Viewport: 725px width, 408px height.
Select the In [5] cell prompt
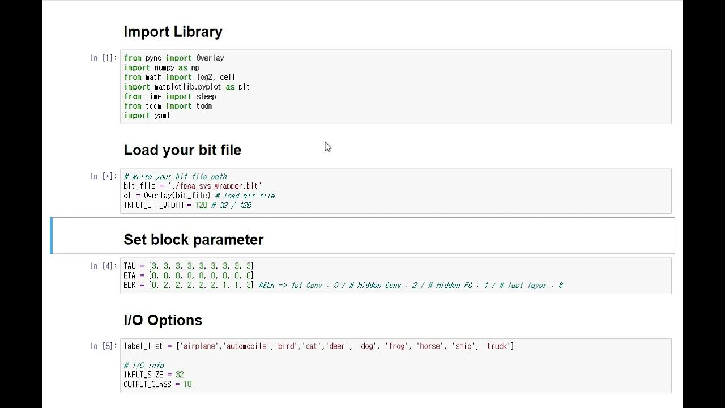point(104,346)
